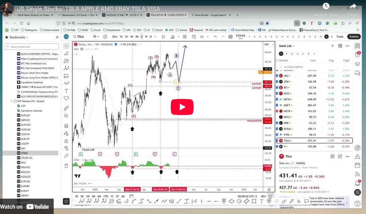Activate the Magnet mode tool

click(x=66, y=126)
